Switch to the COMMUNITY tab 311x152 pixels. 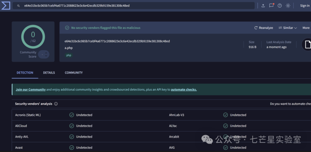(74, 73)
